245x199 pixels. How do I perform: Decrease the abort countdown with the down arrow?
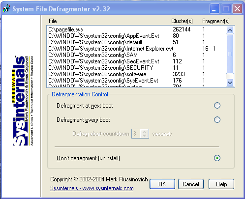(x=144, y=136)
